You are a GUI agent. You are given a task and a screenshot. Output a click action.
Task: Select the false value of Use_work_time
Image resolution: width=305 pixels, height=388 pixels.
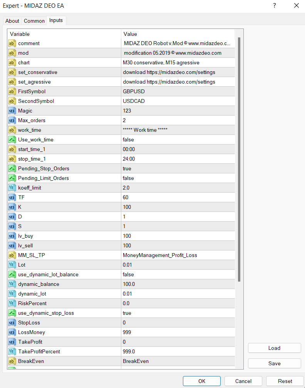click(129, 139)
